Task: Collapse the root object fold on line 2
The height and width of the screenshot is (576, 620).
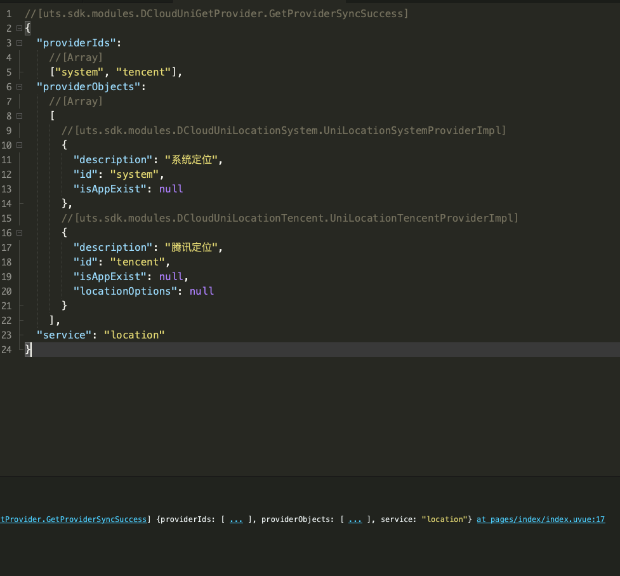Action: coord(19,29)
